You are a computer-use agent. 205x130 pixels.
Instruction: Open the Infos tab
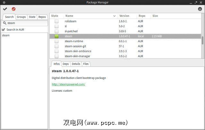click(x=56, y=64)
